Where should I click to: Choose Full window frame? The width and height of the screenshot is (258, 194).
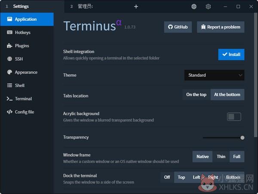[x=237, y=156]
